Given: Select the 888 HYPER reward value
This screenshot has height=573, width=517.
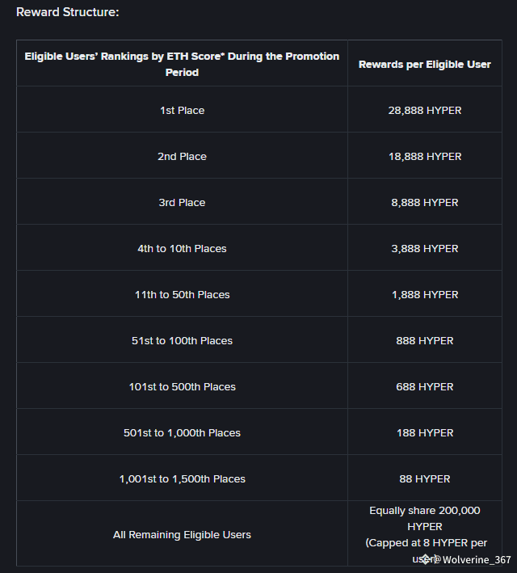Looking at the screenshot, I should point(424,340).
